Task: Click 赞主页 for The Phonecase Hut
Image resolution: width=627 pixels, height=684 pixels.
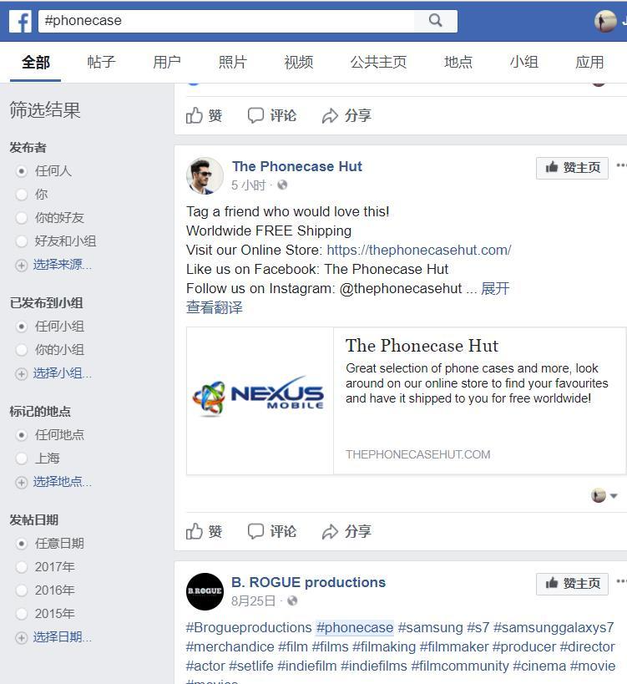Action: coord(572,168)
